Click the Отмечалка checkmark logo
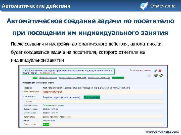 click(144, 6)
